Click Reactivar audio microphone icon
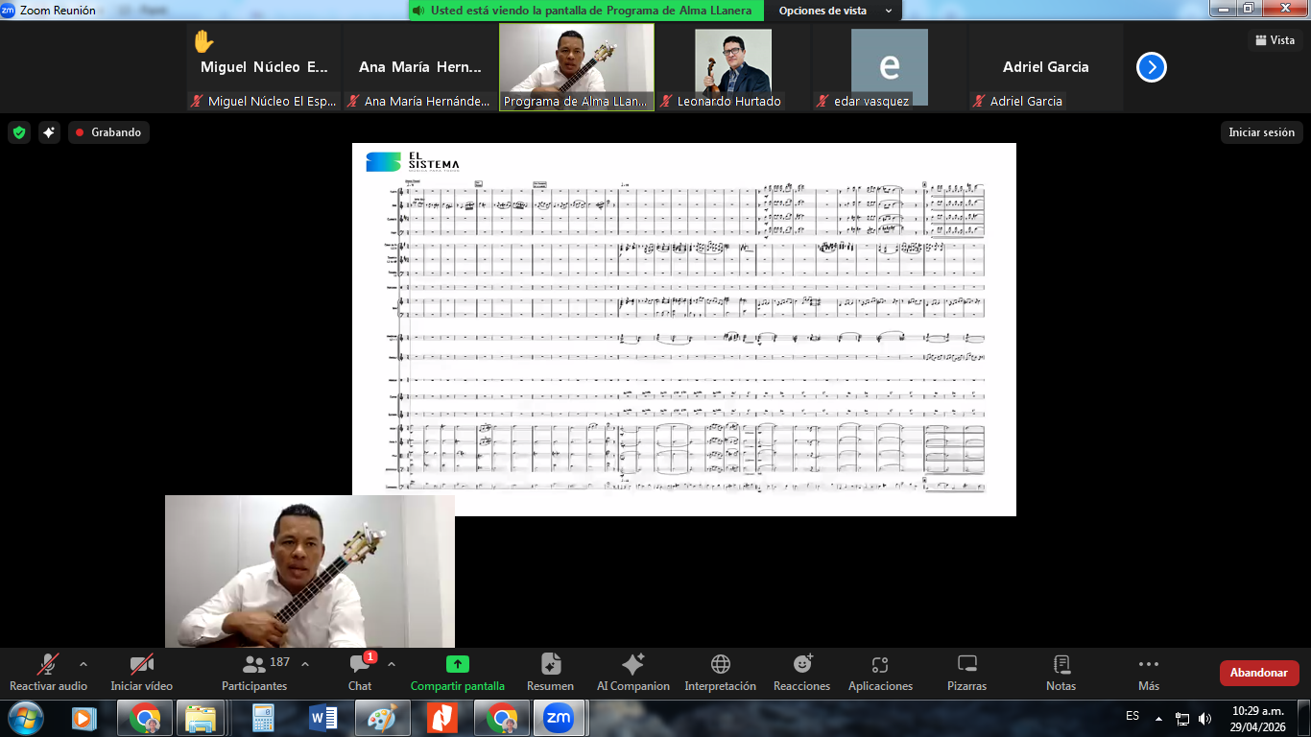This screenshot has width=1311, height=737. pyautogui.click(x=47, y=664)
